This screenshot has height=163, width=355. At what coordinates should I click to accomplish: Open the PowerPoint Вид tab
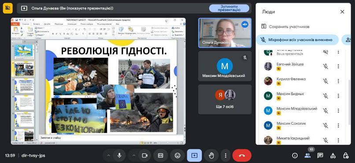click(118, 24)
